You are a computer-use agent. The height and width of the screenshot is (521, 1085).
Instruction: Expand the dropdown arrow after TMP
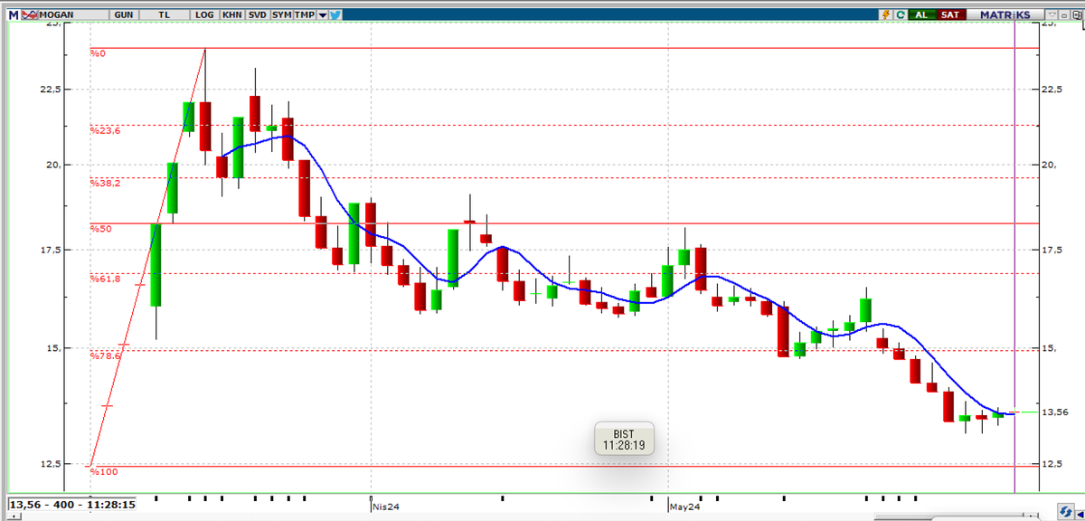click(x=323, y=15)
